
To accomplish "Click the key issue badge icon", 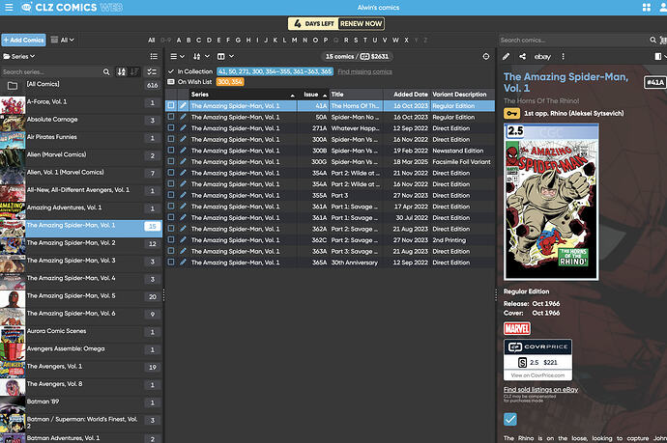I will pyautogui.click(x=511, y=114).
